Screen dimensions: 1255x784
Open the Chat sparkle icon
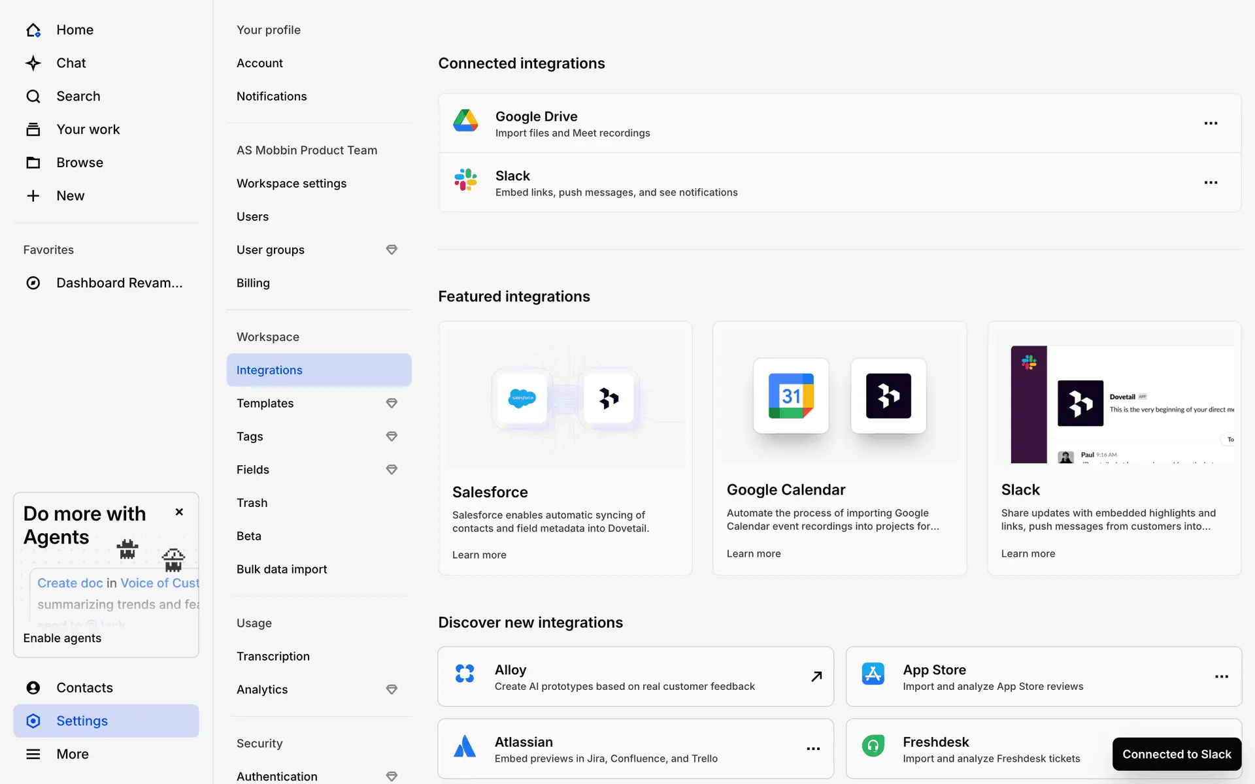coord(33,63)
